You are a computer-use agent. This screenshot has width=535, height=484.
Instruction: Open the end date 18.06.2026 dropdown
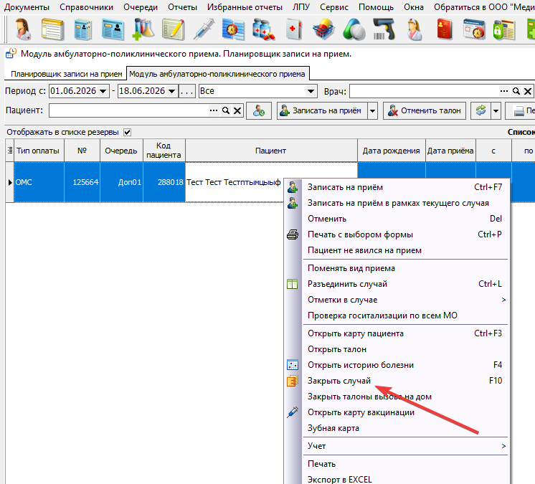pos(172,91)
